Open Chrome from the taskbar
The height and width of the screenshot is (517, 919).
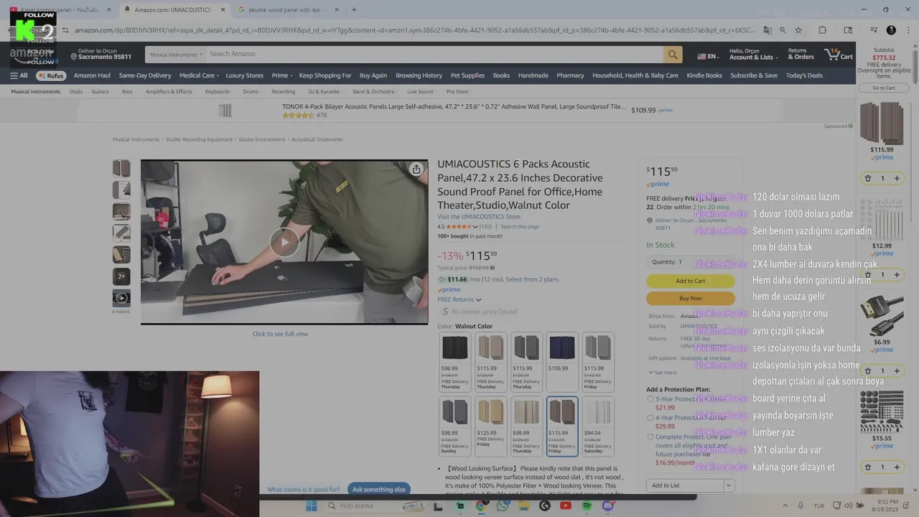[x=480, y=506]
